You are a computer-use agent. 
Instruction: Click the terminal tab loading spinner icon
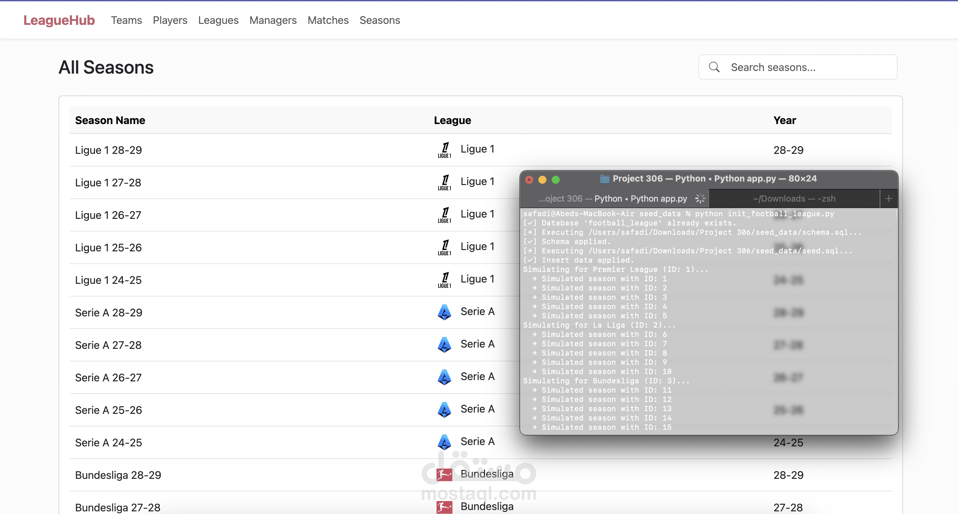coord(700,199)
